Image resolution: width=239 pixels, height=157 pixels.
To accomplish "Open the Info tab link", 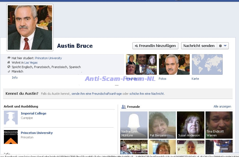I will (15, 78).
